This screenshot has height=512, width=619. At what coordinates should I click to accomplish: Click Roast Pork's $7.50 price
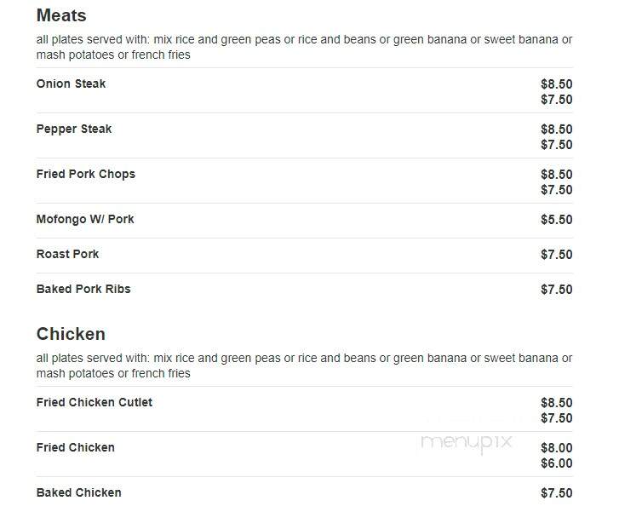557,255
